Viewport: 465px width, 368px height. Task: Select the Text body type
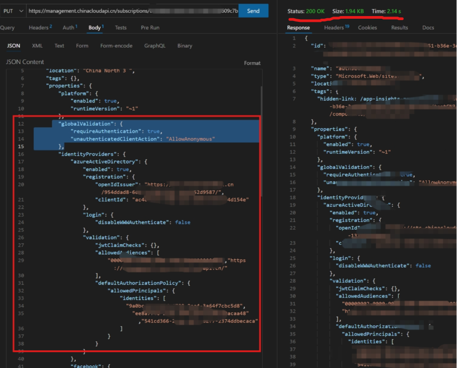click(59, 45)
